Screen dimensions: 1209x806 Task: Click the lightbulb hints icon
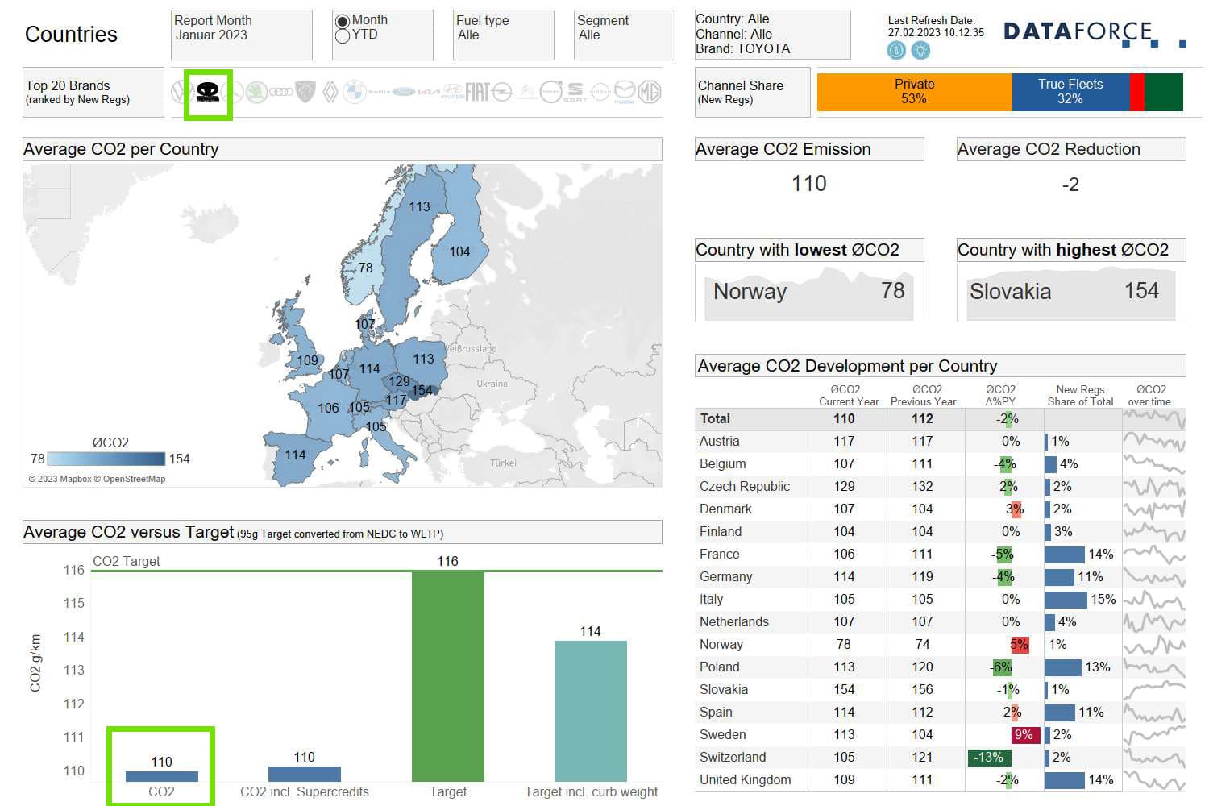[x=920, y=50]
